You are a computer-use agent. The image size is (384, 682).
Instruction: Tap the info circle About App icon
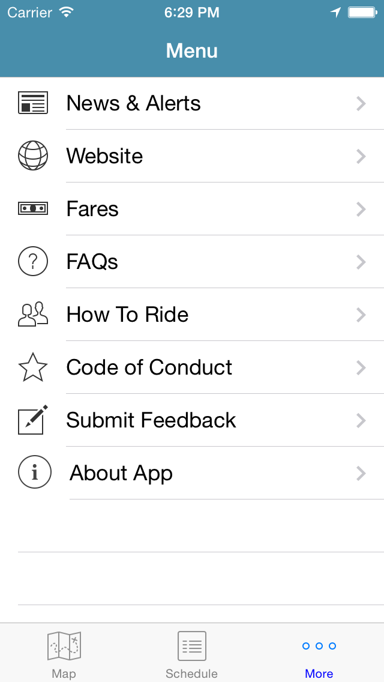pyautogui.click(x=34, y=472)
